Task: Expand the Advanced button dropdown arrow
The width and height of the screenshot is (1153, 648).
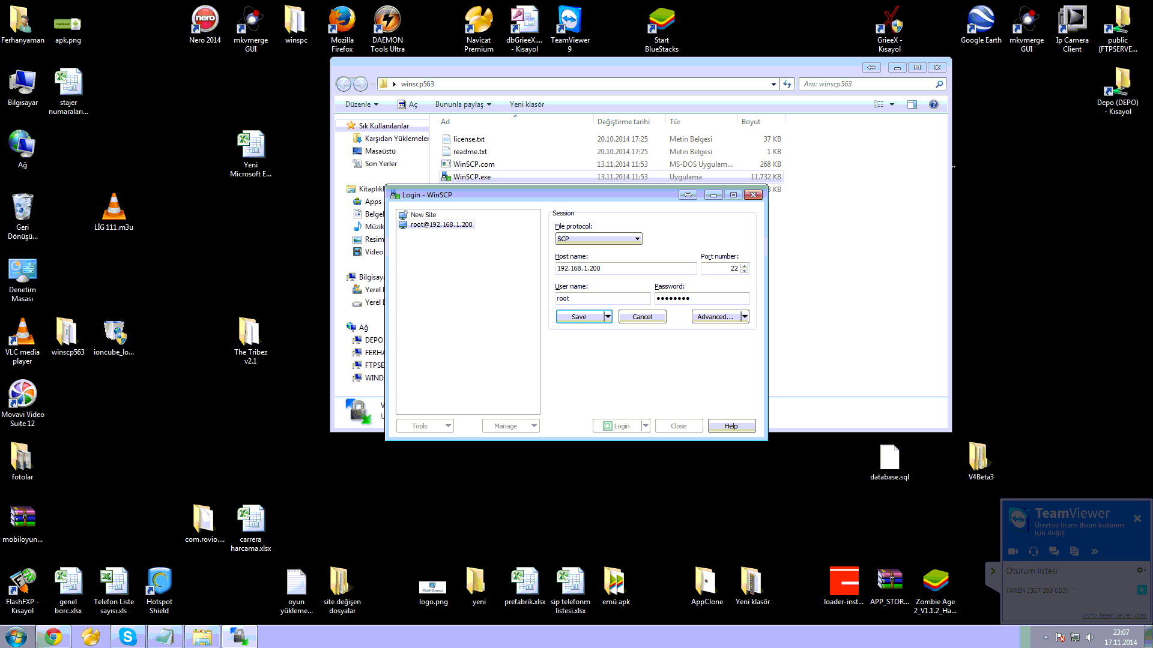Action: pos(745,317)
